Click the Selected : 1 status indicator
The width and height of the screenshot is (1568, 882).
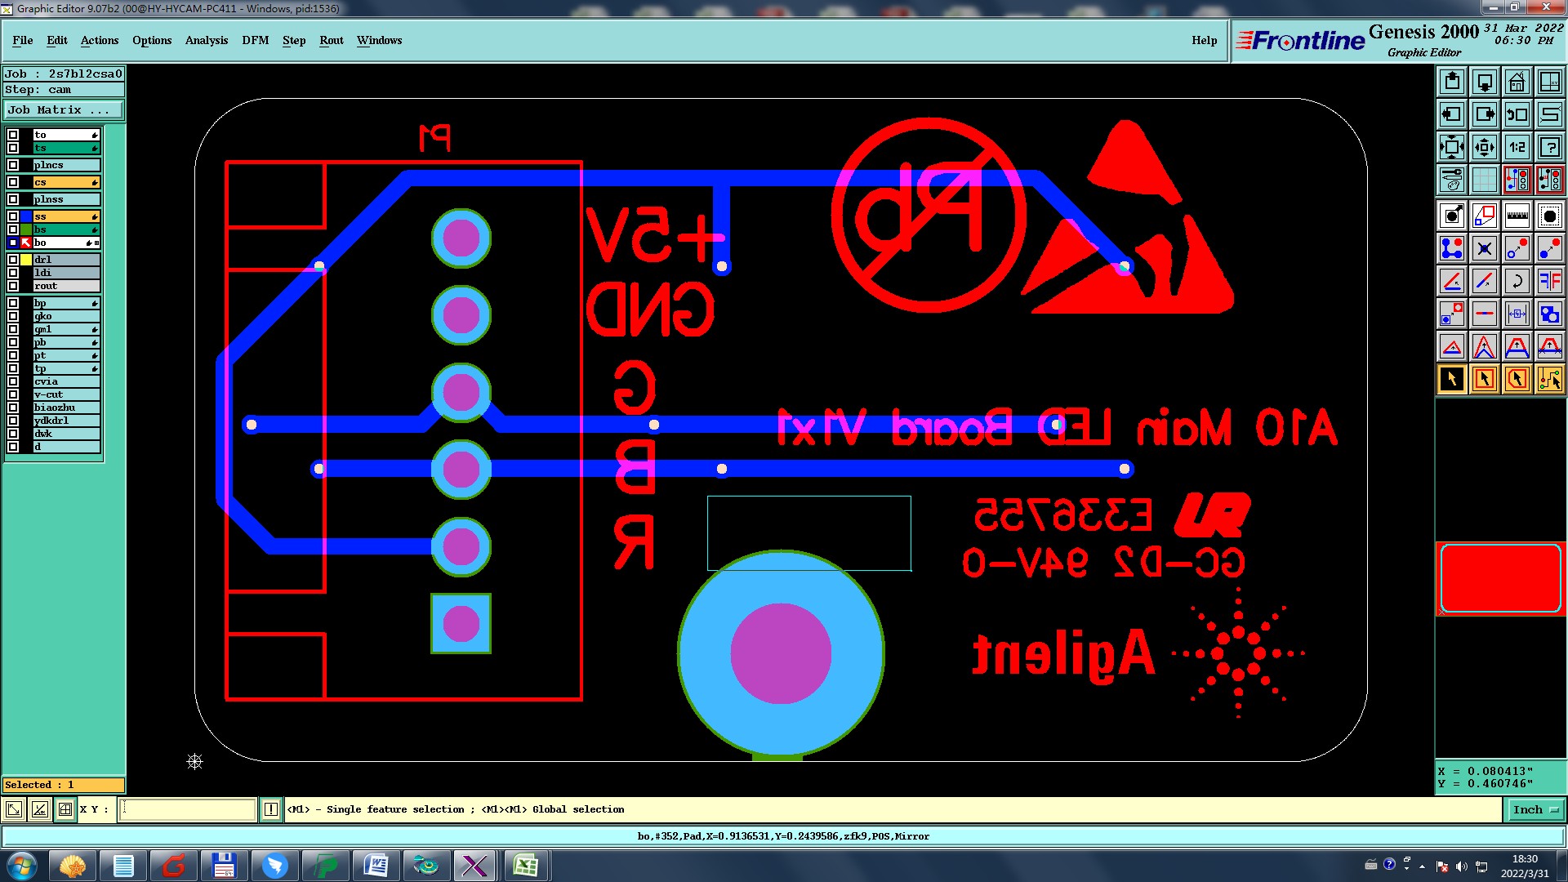click(x=64, y=785)
